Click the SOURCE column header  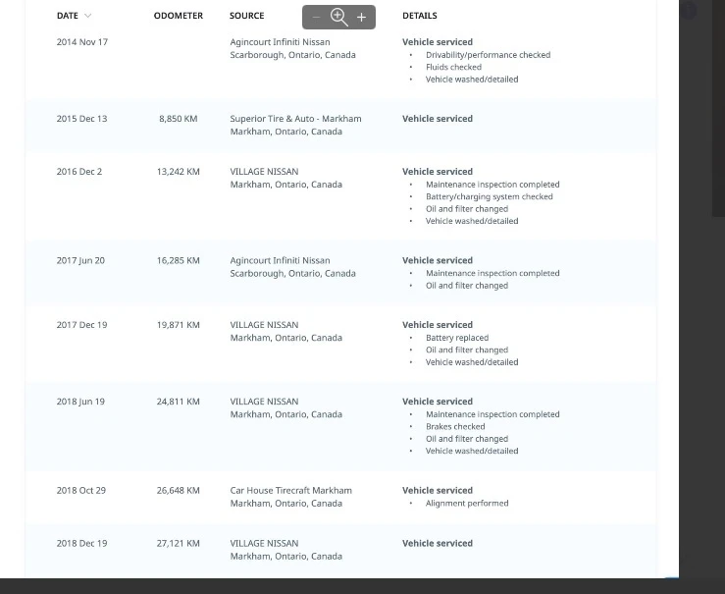[246, 16]
